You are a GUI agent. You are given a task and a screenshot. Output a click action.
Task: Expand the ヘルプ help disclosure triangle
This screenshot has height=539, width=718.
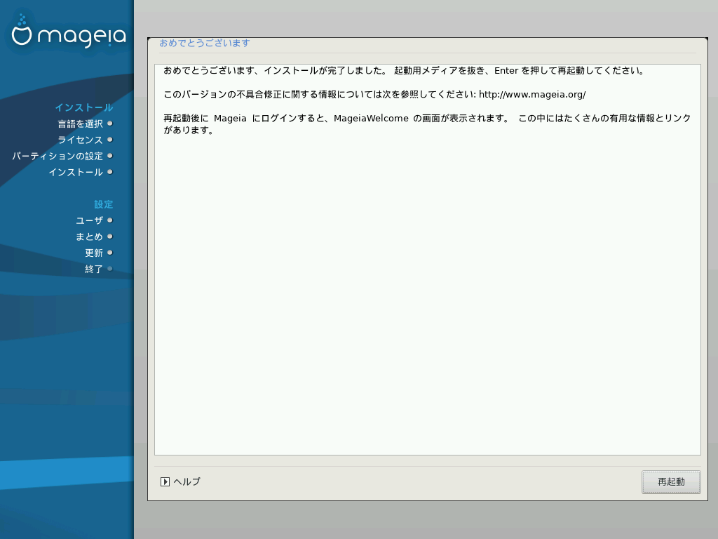(165, 481)
